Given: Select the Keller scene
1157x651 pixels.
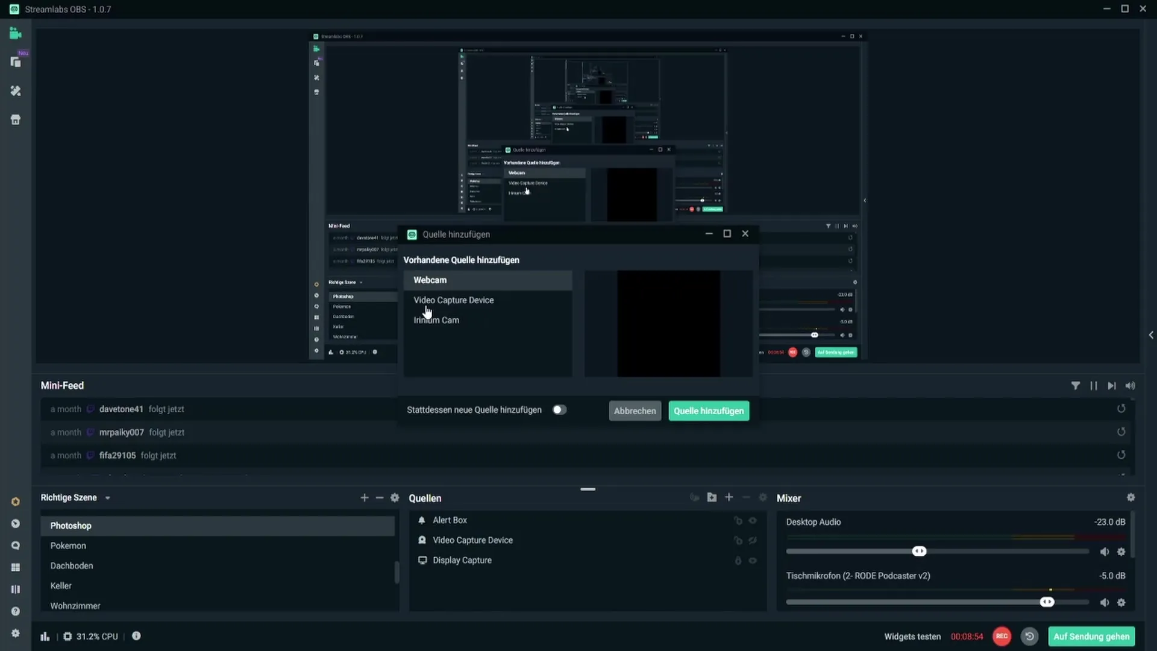Looking at the screenshot, I should 218,586.
